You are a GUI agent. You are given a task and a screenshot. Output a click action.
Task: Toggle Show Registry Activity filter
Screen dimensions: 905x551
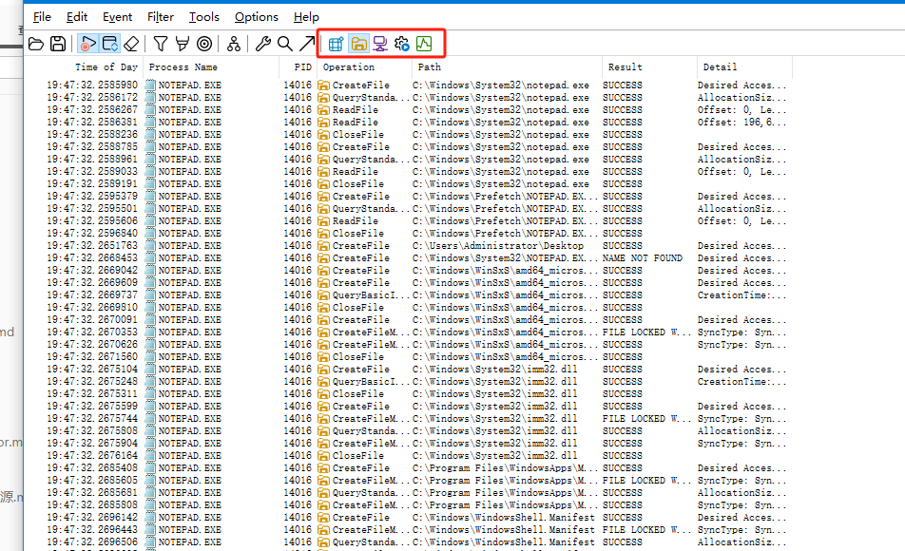pos(336,44)
